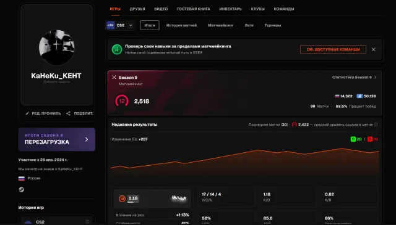Open Статистика Season 9 link

(x=354, y=77)
